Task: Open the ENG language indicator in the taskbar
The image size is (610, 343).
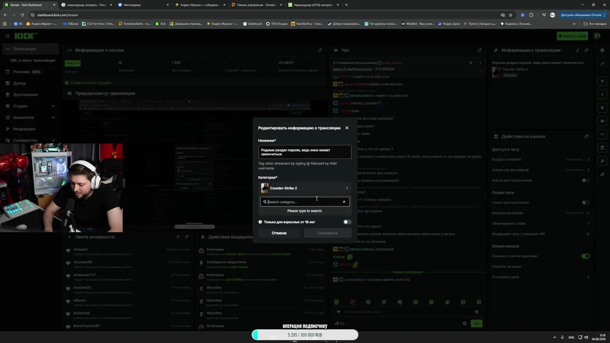Action: click(x=571, y=337)
